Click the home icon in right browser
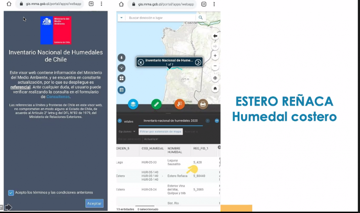Viewport: 360px width, 213px height. pos(121,4)
